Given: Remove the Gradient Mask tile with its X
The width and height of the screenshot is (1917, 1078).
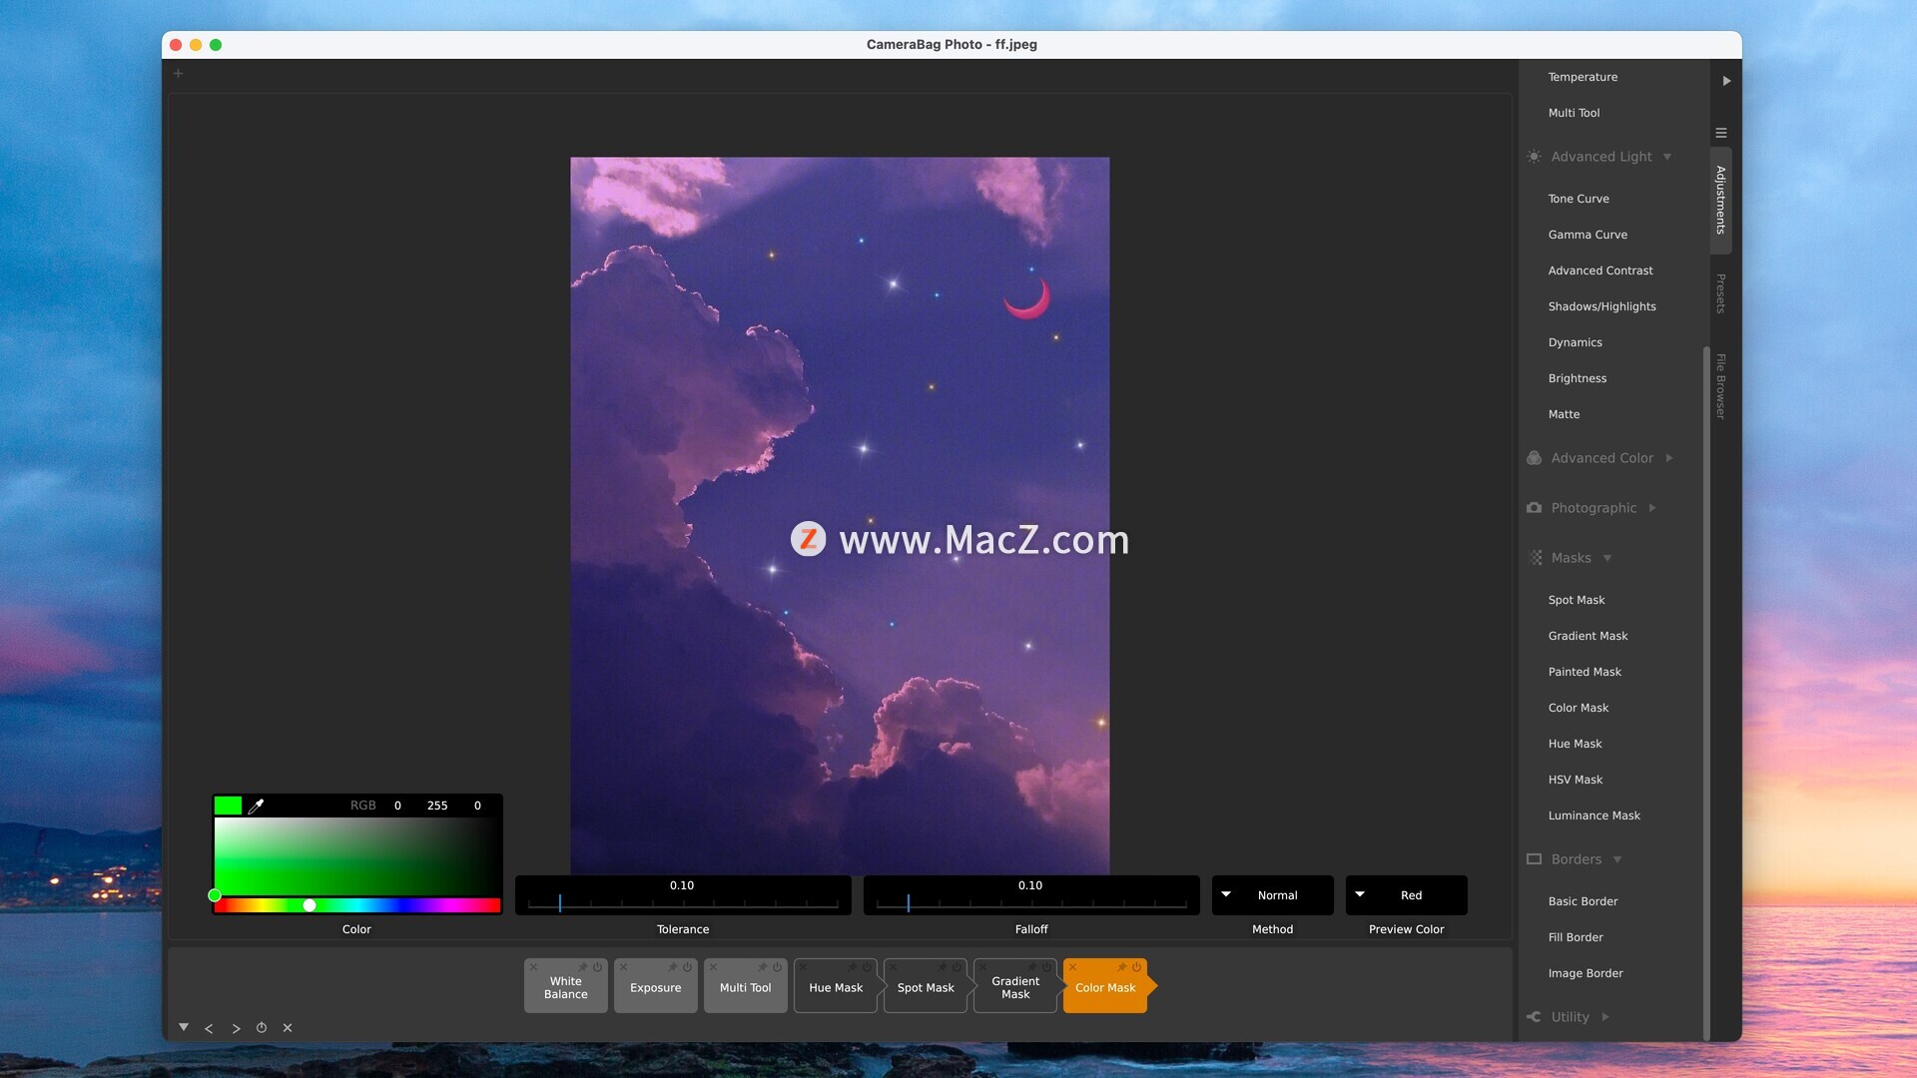Looking at the screenshot, I should click(983, 967).
